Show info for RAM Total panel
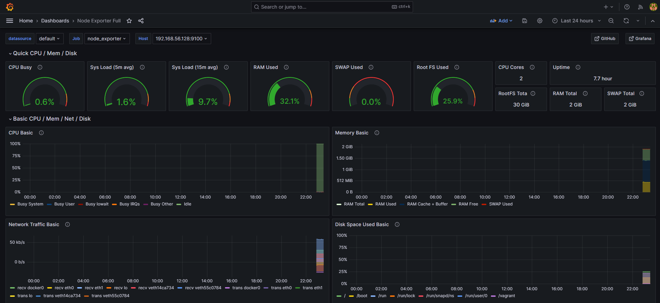This screenshot has height=303, width=660. pyautogui.click(x=585, y=93)
